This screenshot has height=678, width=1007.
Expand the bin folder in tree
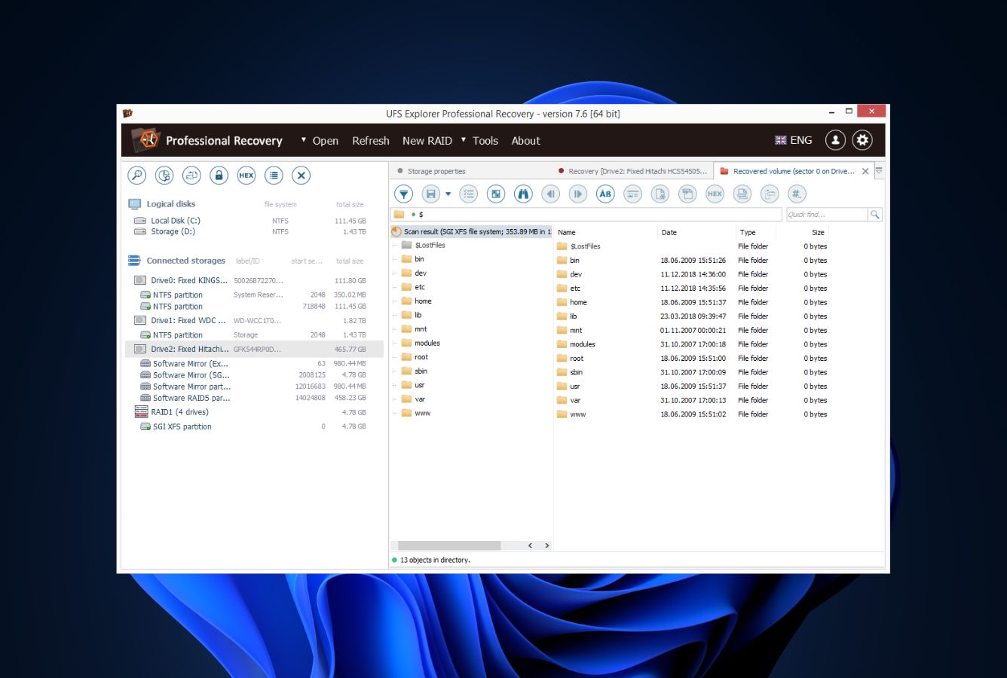click(x=394, y=259)
